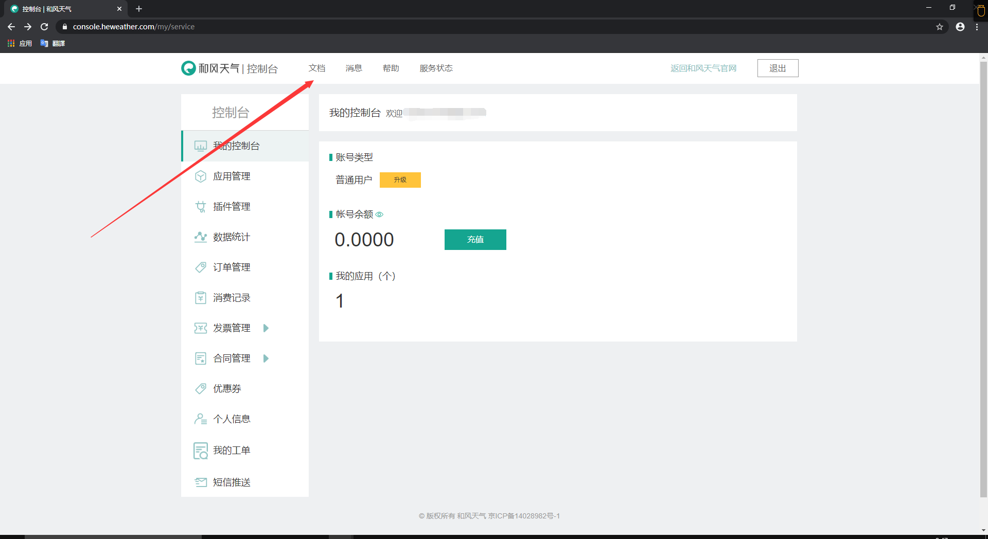Click the 合同管理 document icon
The width and height of the screenshot is (988, 539).
pos(201,358)
